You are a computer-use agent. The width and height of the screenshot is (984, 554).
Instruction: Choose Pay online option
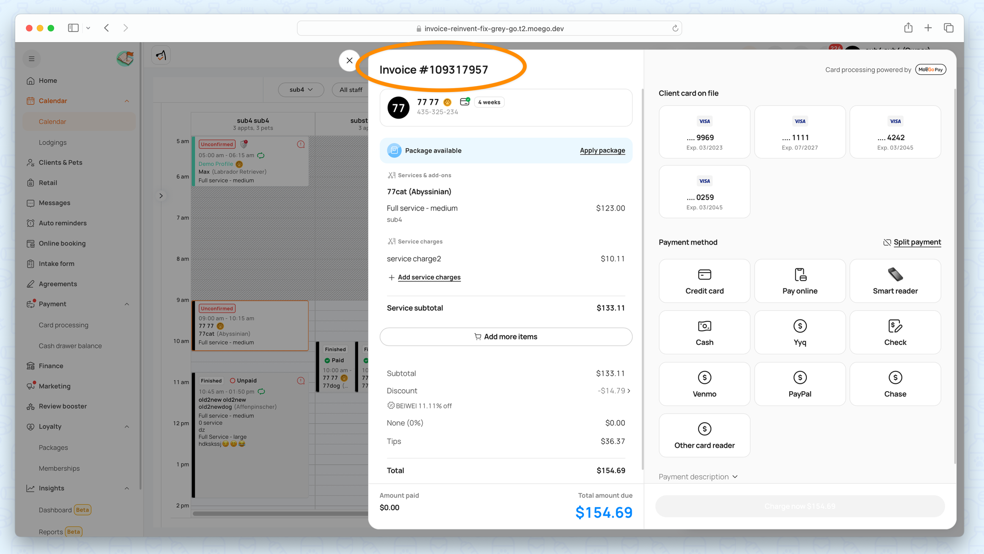tap(799, 281)
